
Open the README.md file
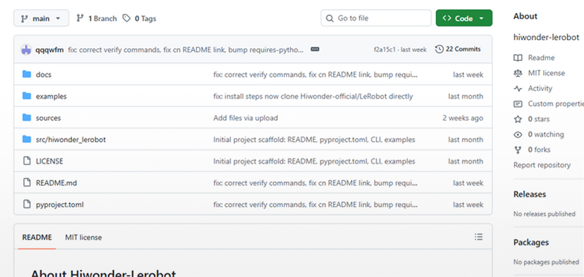(56, 183)
